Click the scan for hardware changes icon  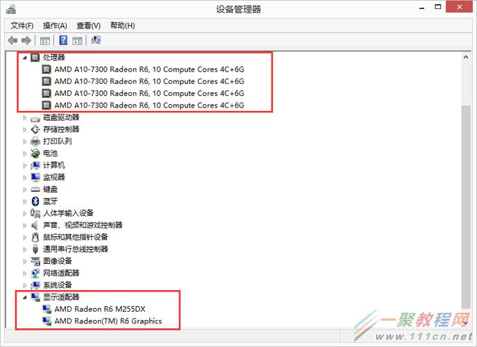[96, 40]
